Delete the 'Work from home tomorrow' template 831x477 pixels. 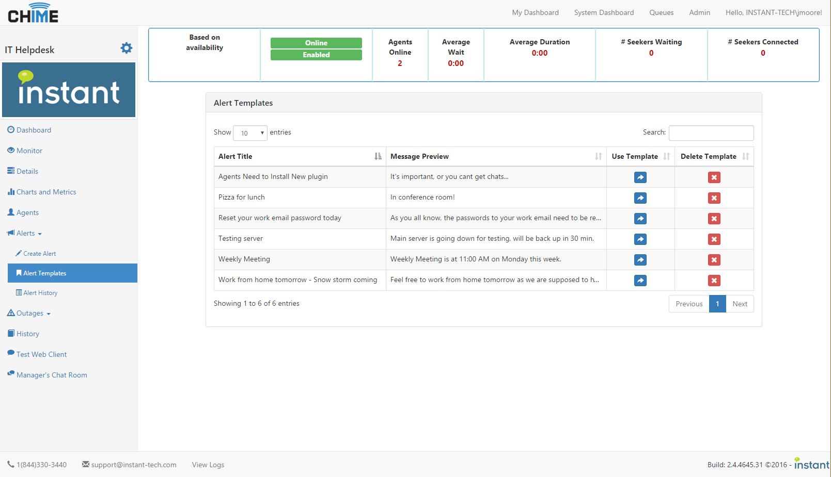(714, 281)
